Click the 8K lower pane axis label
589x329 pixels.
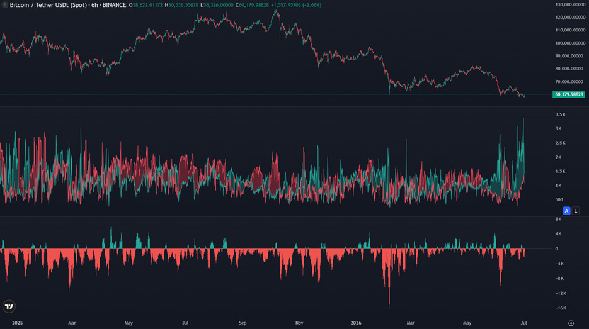(x=559, y=219)
